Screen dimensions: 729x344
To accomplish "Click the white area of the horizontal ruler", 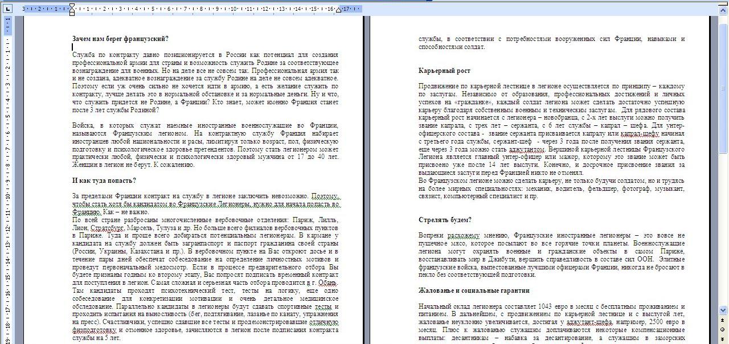I will pyautogui.click(x=199, y=8).
